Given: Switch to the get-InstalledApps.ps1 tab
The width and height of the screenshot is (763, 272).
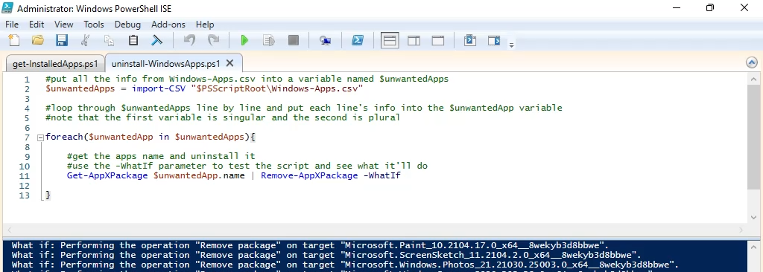Looking at the screenshot, I should [x=55, y=64].
